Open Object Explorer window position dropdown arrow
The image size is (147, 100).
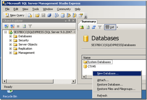click(66, 21)
